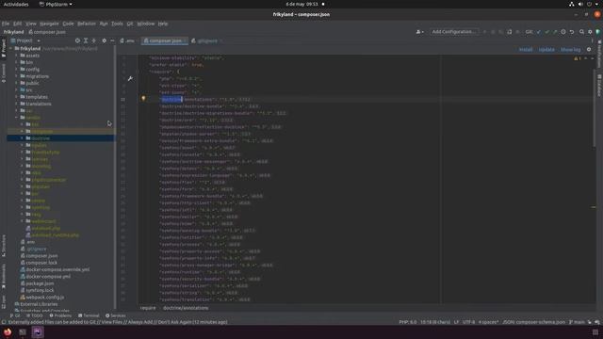The image size is (603, 339).
Task: Click the expand all icon in Project panel
Action: click(86, 40)
